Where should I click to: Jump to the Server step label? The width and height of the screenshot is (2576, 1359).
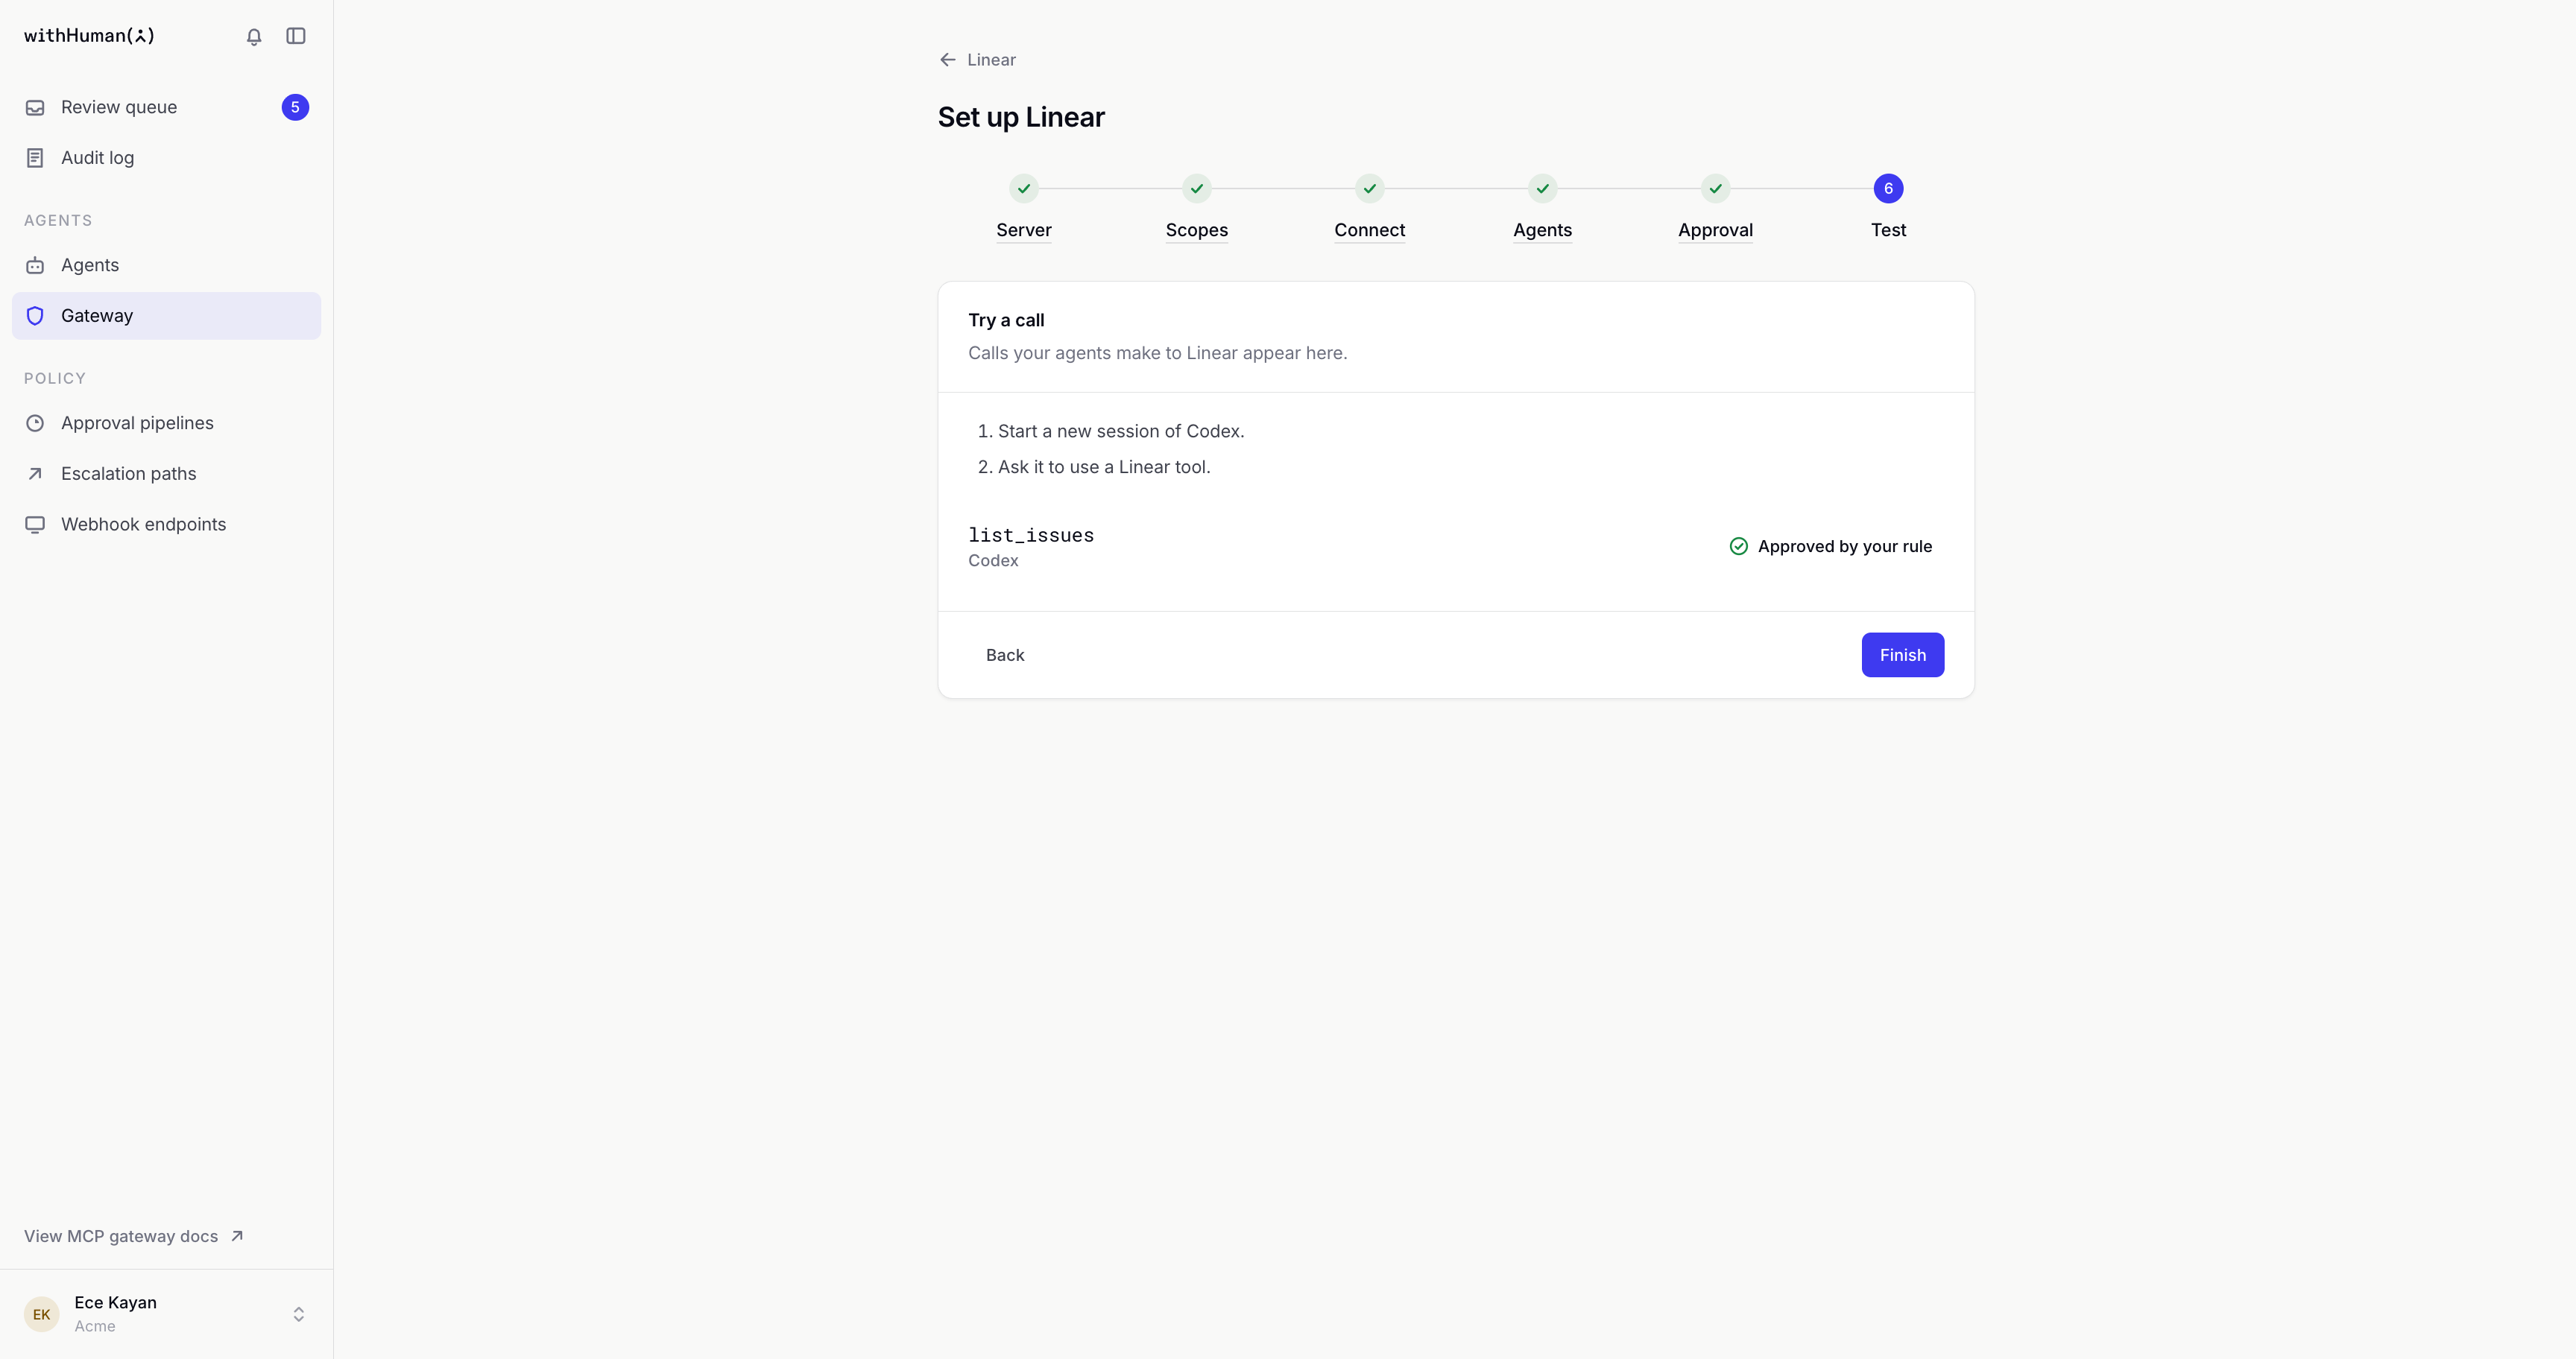point(1024,229)
